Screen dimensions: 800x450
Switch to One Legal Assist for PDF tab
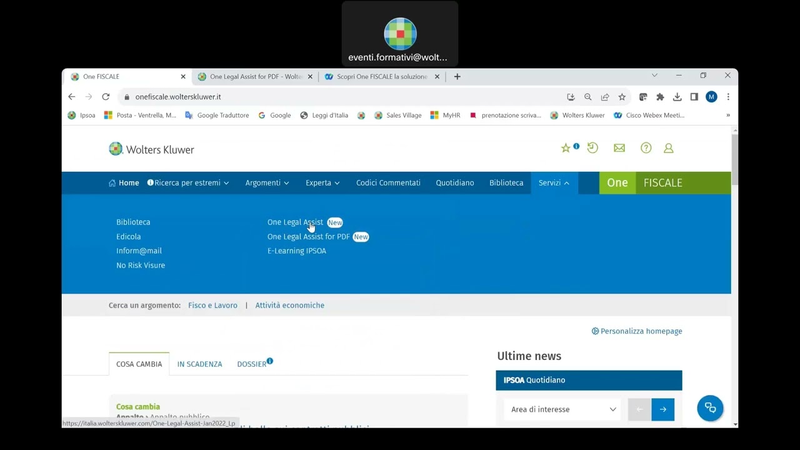tap(255, 76)
